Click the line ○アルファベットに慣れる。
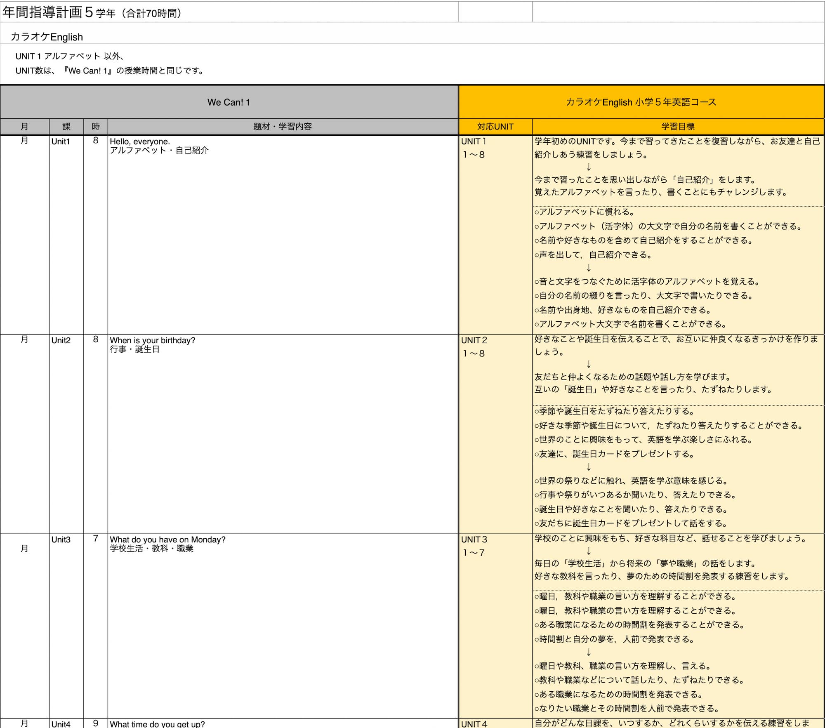This screenshot has height=728, width=825. pyautogui.click(x=585, y=212)
